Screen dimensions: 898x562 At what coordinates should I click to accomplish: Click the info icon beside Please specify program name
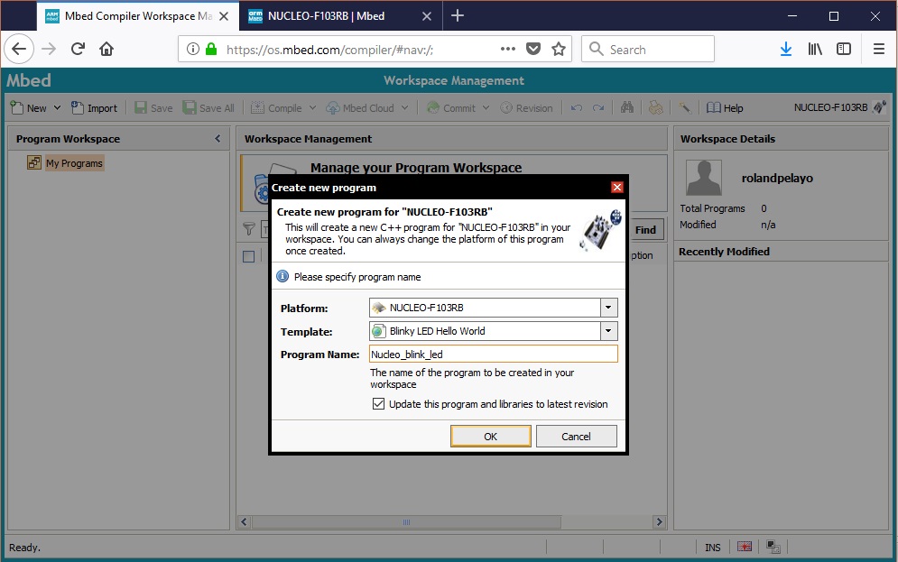282,276
